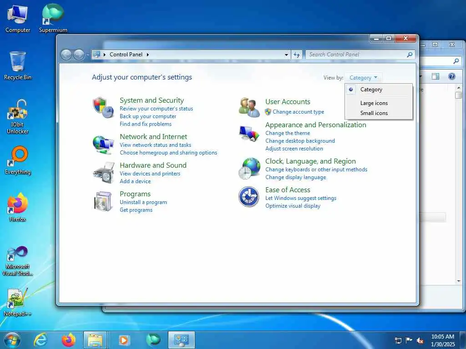This screenshot has width=466, height=349.
Task: Open the Programs disc box icon
Action: [103, 201]
